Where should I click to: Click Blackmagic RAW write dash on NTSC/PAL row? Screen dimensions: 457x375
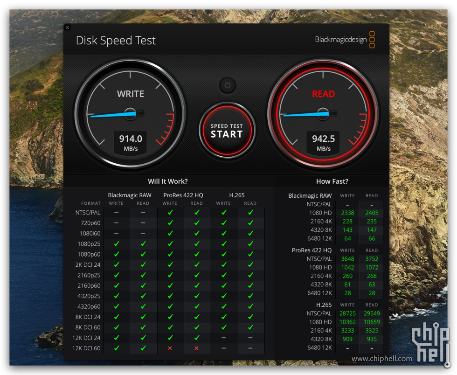(x=116, y=213)
